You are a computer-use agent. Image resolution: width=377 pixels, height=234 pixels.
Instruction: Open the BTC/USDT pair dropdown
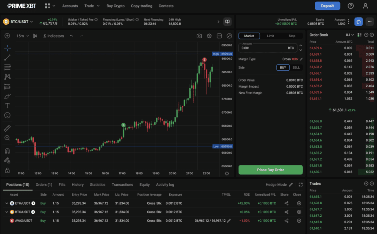pos(18,22)
